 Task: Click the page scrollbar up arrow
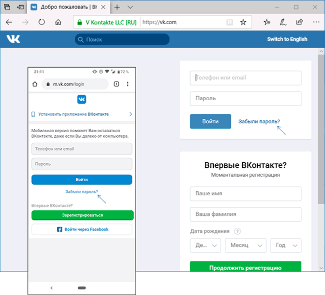321,51
